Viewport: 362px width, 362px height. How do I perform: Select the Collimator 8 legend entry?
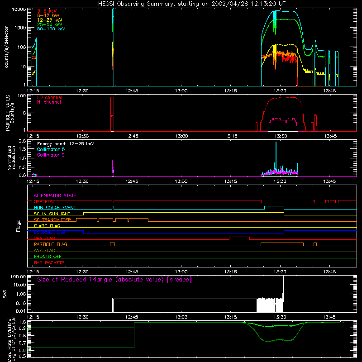coord(51,149)
